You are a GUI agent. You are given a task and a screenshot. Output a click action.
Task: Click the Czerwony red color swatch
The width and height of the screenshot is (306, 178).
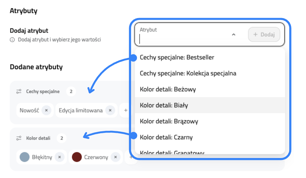tap(77, 157)
